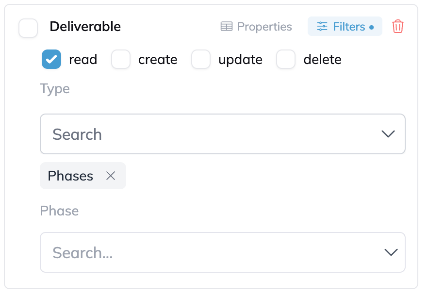Enable the delete permission checkbox
Image resolution: width=428 pixels, height=296 pixels.
(286, 59)
